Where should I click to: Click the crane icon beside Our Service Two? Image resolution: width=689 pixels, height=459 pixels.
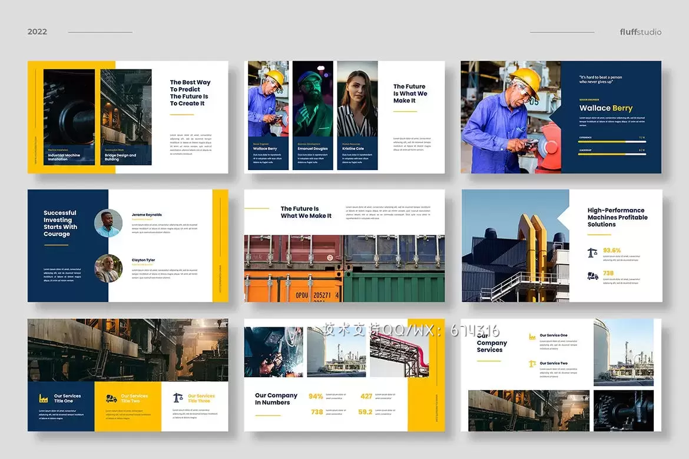532,364
